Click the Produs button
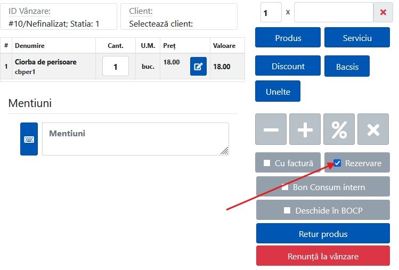399x270 pixels. (x=288, y=38)
